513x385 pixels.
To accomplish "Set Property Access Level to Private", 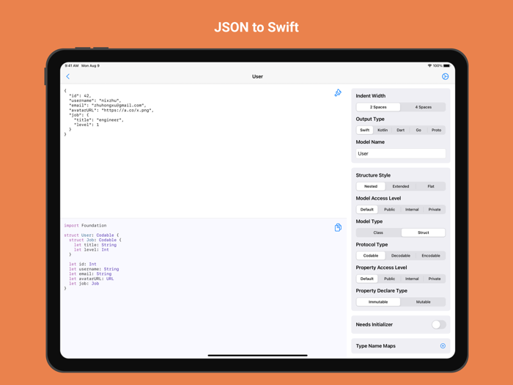I will click(435, 279).
